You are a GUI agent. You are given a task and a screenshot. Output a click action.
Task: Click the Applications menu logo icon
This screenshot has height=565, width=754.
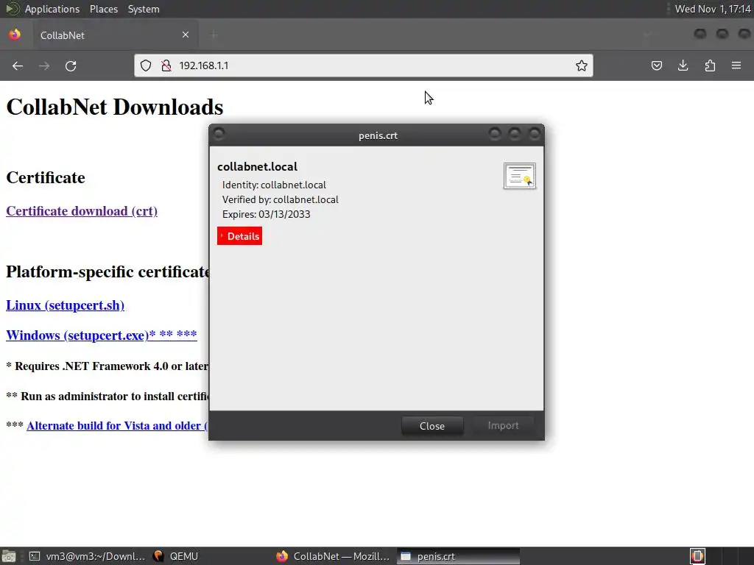(12, 9)
